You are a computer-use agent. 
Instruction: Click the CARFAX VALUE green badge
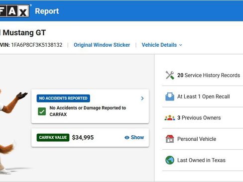(53, 137)
